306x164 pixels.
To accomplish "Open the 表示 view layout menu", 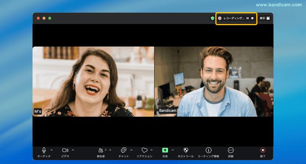I will click(x=265, y=18).
